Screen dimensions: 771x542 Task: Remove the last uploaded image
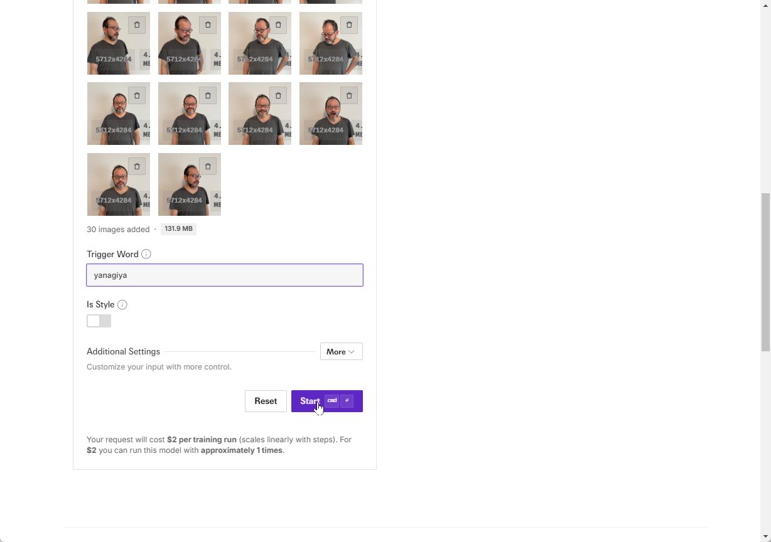click(x=208, y=166)
